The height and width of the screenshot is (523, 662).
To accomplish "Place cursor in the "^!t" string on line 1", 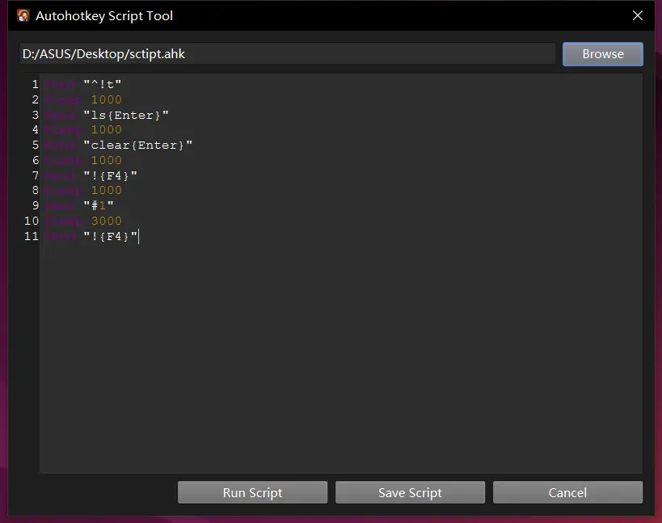I will 102,84.
